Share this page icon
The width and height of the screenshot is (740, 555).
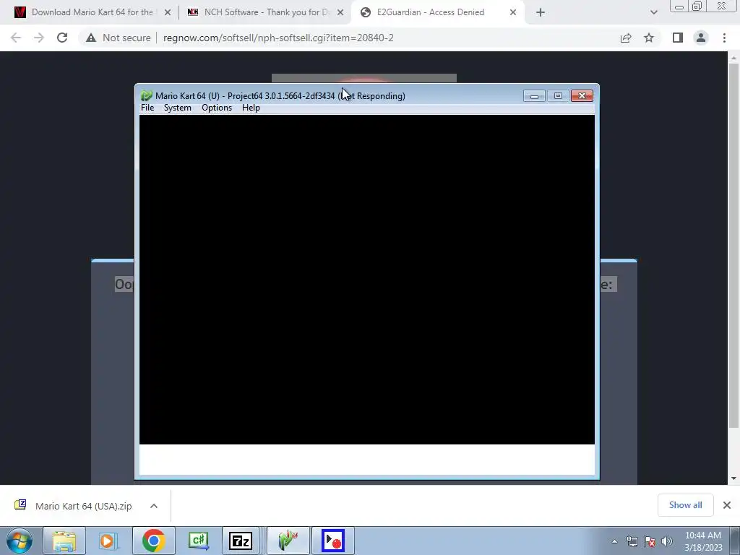626,38
